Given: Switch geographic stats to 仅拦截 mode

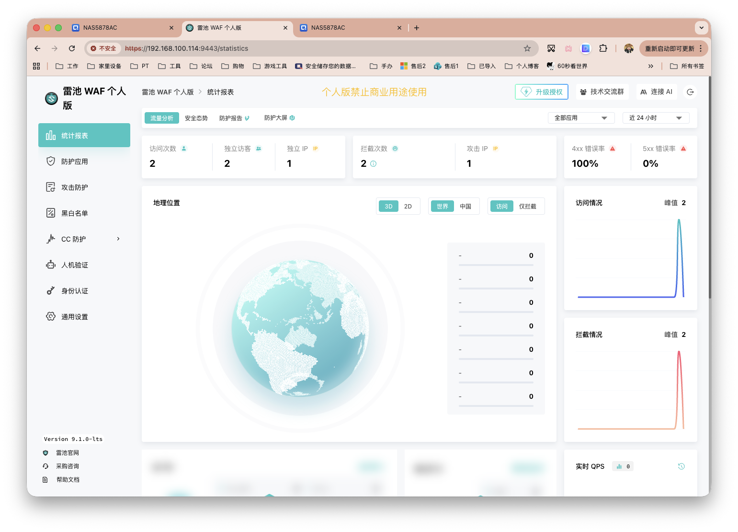Looking at the screenshot, I should click(529, 206).
